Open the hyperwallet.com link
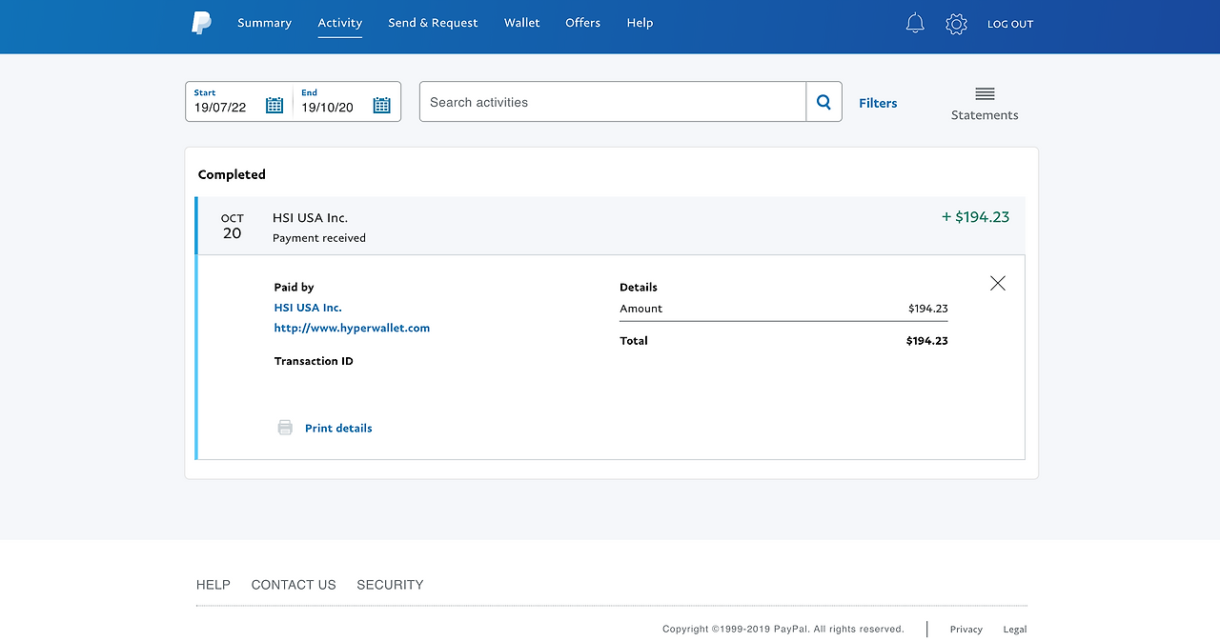This screenshot has height=641, width=1220. (352, 328)
